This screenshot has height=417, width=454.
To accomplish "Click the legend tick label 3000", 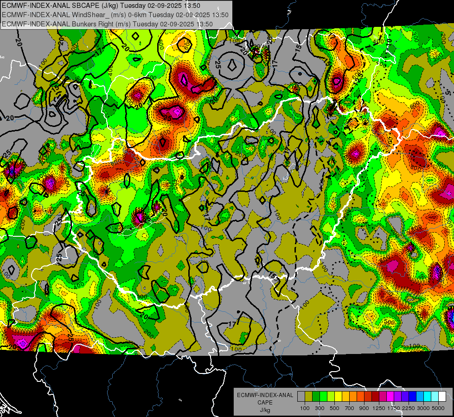I will point(423,408).
